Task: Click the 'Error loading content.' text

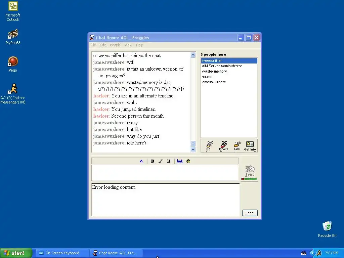Action: tap(114, 187)
